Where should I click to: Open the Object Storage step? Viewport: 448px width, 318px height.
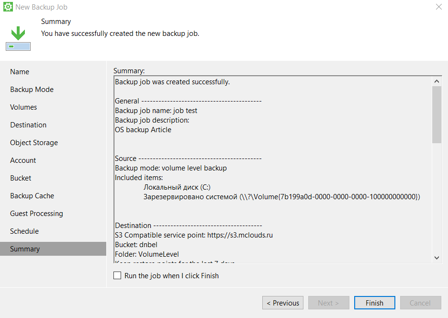(34, 143)
